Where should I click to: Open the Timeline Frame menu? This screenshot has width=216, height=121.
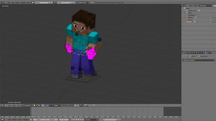click(x=20, y=120)
